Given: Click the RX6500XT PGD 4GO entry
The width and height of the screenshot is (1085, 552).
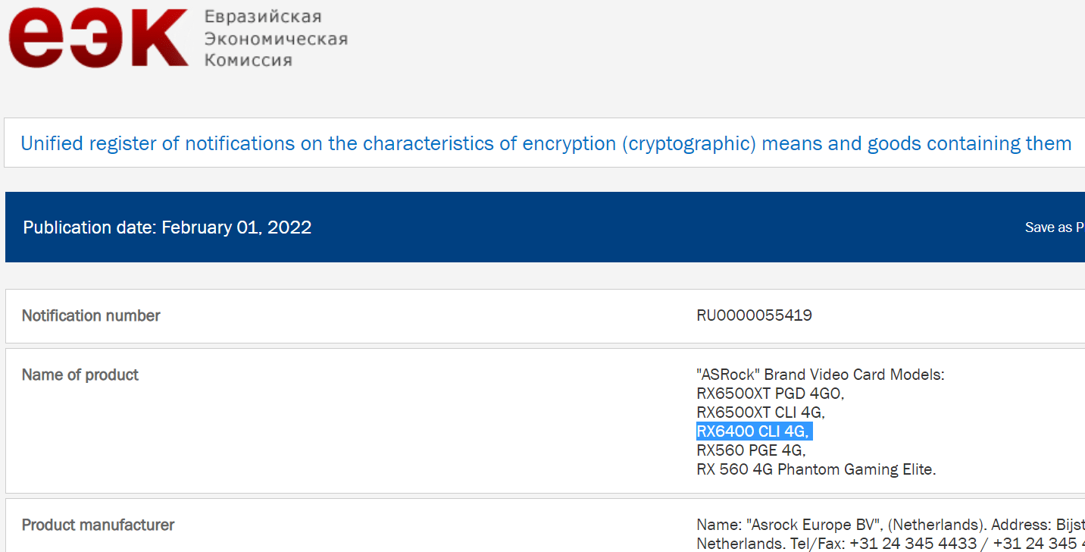Looking at the screenshot, I should point(770,394).
